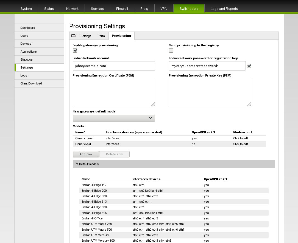Open Statistics in sidebar

(39, 60)
